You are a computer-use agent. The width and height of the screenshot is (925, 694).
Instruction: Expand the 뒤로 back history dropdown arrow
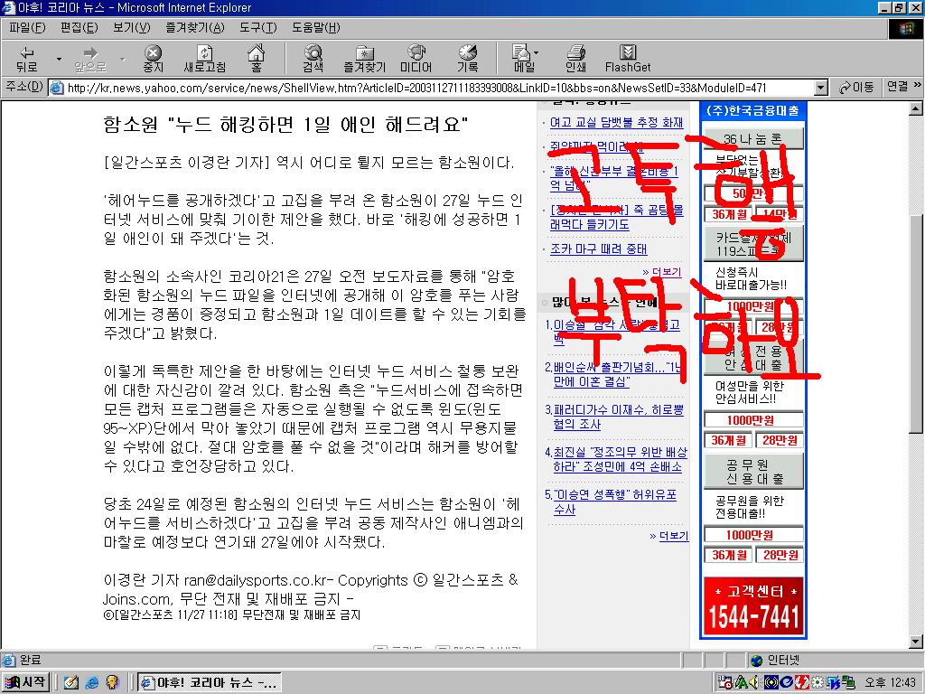(x=59, y=59)
